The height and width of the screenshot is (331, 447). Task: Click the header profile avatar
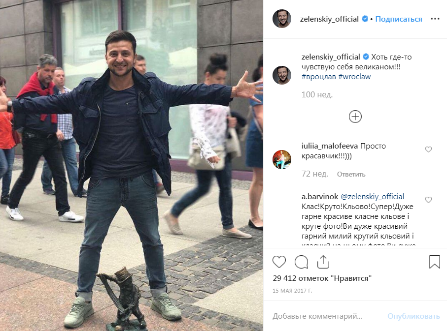pos(282,19)
